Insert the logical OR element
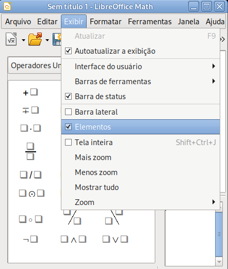228x269 pixels. pyautogui.click(x=115, y=239)
